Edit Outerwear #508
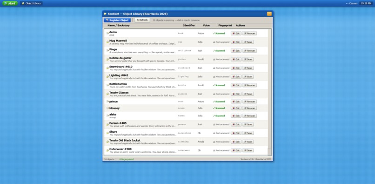The width and height of the screenshot is (375, 184). pyautogui.click(x=236, y=150)
